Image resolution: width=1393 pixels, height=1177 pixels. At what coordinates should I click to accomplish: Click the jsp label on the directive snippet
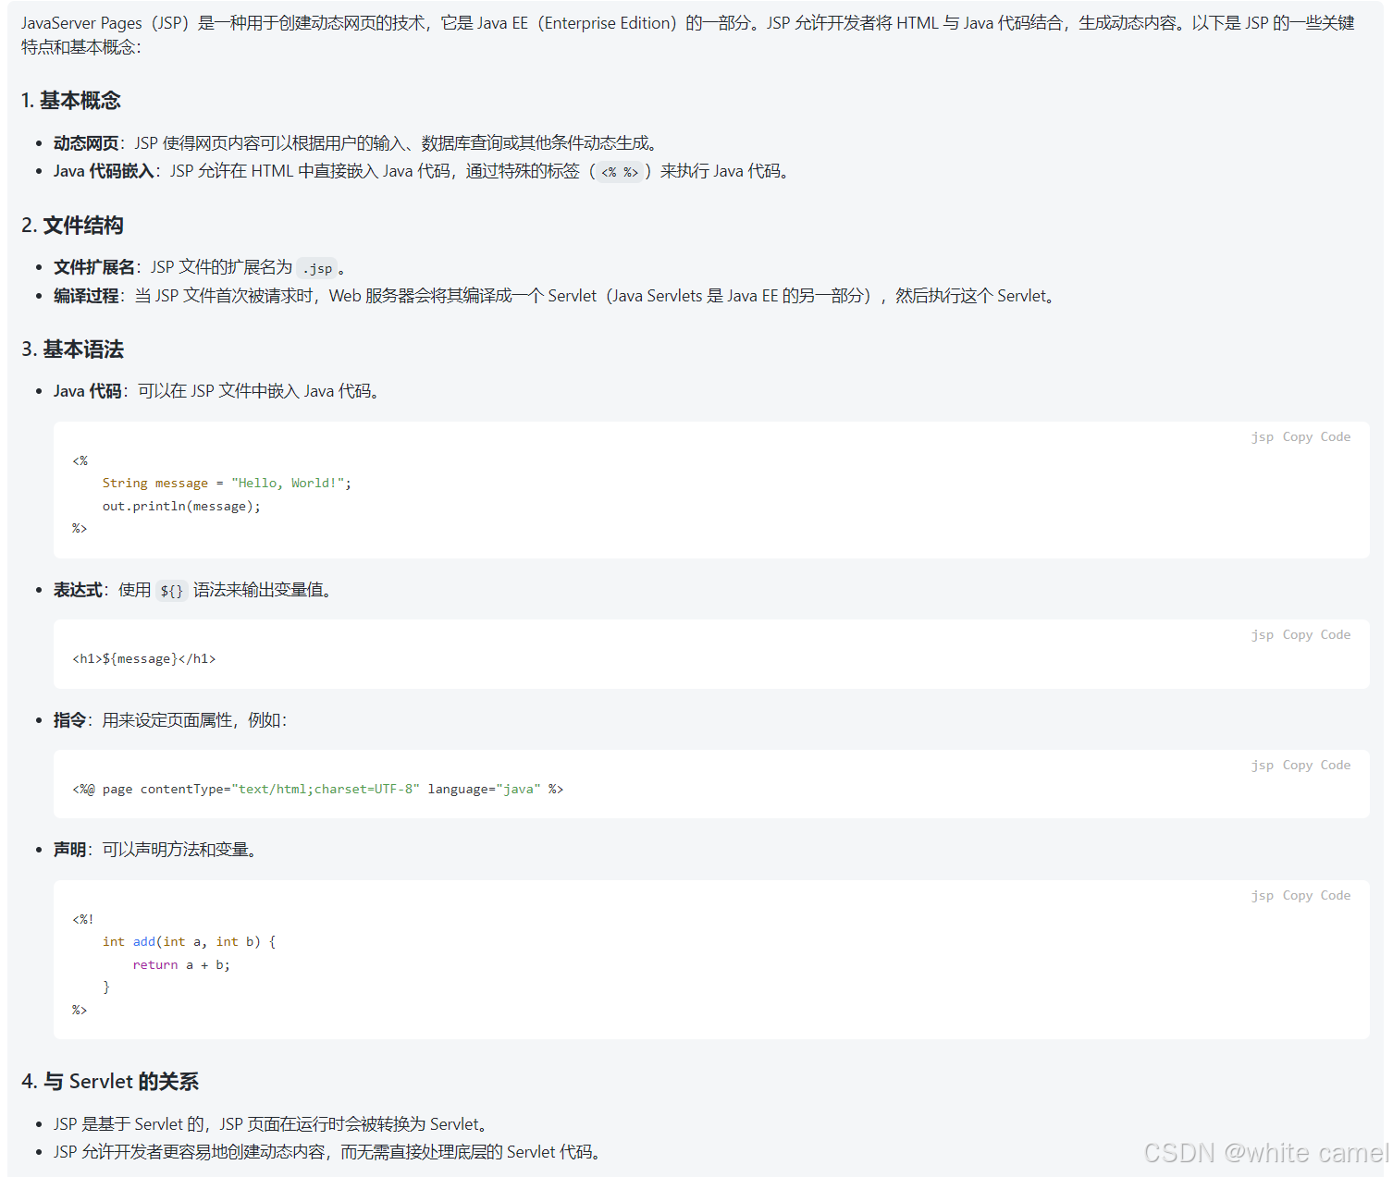(x=1262, y=765)
